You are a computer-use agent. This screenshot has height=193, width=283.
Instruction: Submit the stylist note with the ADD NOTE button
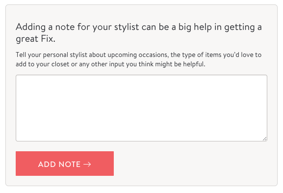[x=65, y=164]
